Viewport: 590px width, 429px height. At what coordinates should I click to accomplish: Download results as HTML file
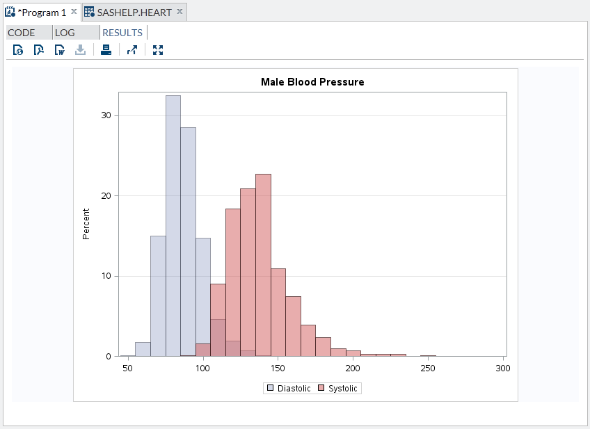coord(18,50)
